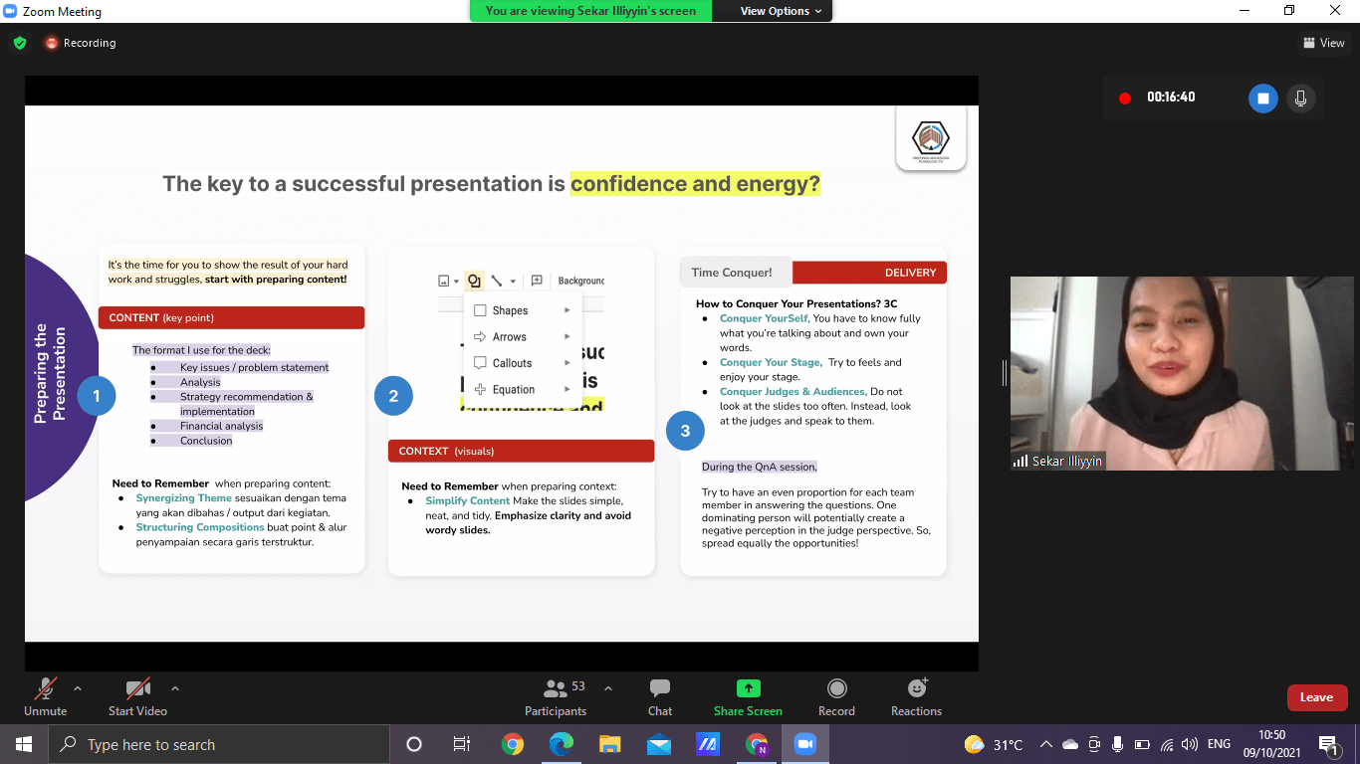Click the Windows taskbar search box
This screenshot has height=764, width=1360.
coord(219,744)
